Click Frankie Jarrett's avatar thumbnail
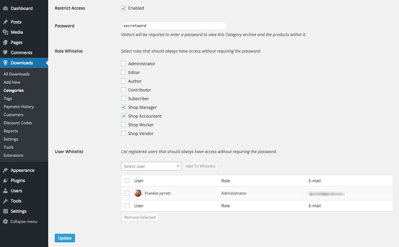The width and height of the screenshot is (399, 247). (138, 193)
